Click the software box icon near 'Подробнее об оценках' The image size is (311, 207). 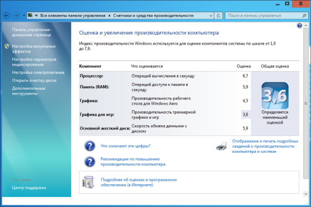click(x=88, y=182)
